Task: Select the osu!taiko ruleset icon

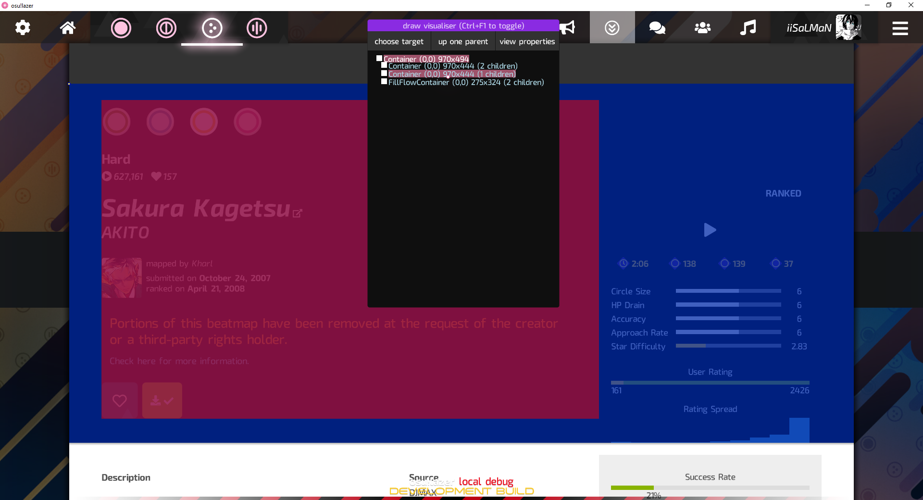Action: click(x=166, y=28)
